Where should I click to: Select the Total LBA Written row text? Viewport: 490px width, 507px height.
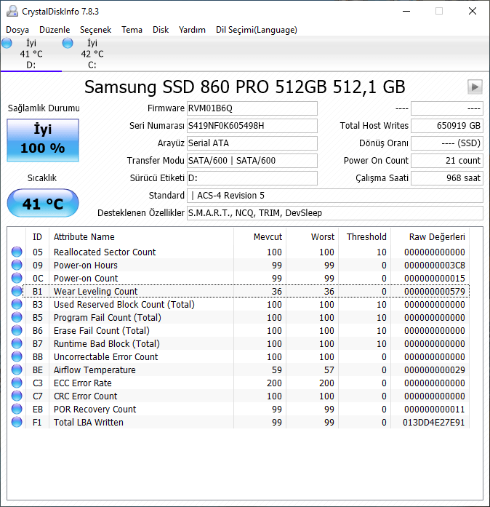pyautogui.click(x=89, y=423)
